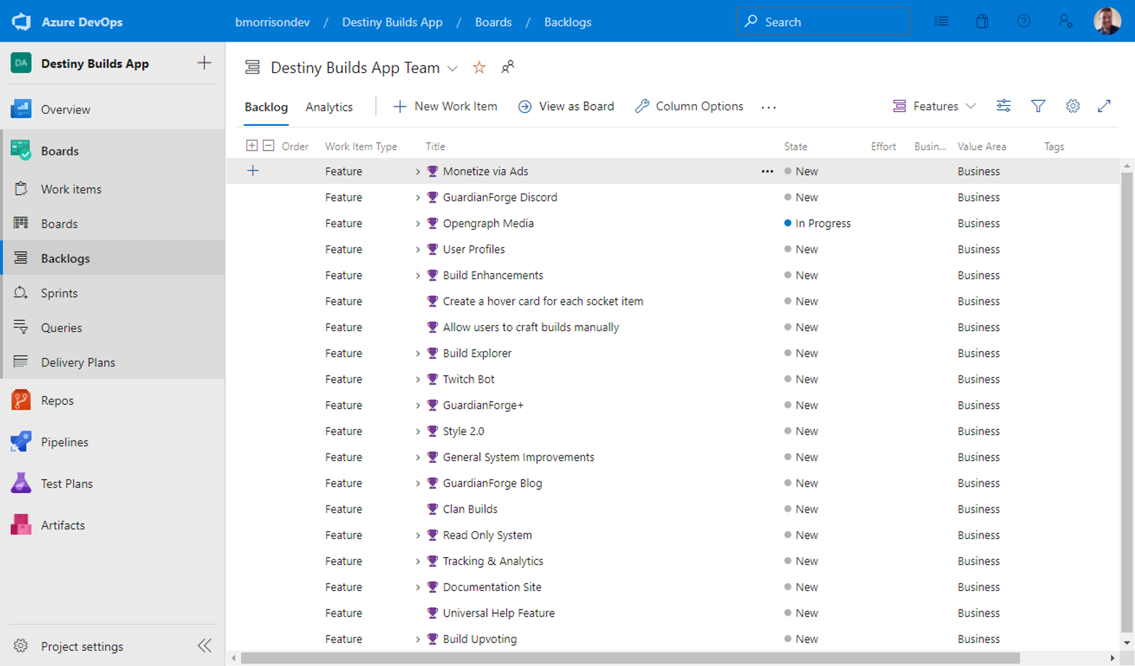Expand the User Profiles feature
The width and height of the screenshot is (1135, 666).
tap(418, 250)
